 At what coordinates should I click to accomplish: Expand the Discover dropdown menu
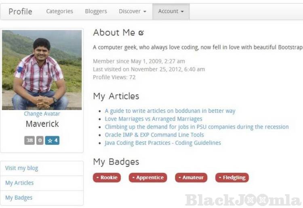coord(133,11)
